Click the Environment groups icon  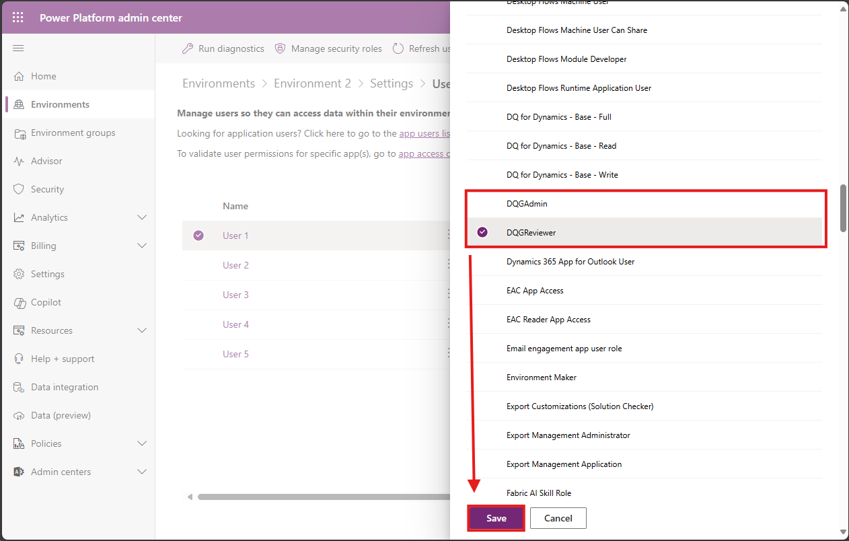point(19,133)
